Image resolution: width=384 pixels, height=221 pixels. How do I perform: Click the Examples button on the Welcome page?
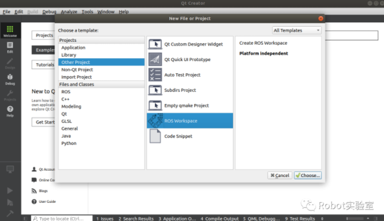click(x=43, y=50)
